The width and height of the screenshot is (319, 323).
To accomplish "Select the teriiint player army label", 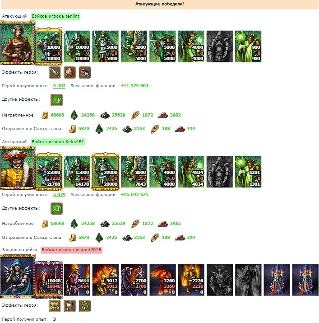I will tap(55, 16).
